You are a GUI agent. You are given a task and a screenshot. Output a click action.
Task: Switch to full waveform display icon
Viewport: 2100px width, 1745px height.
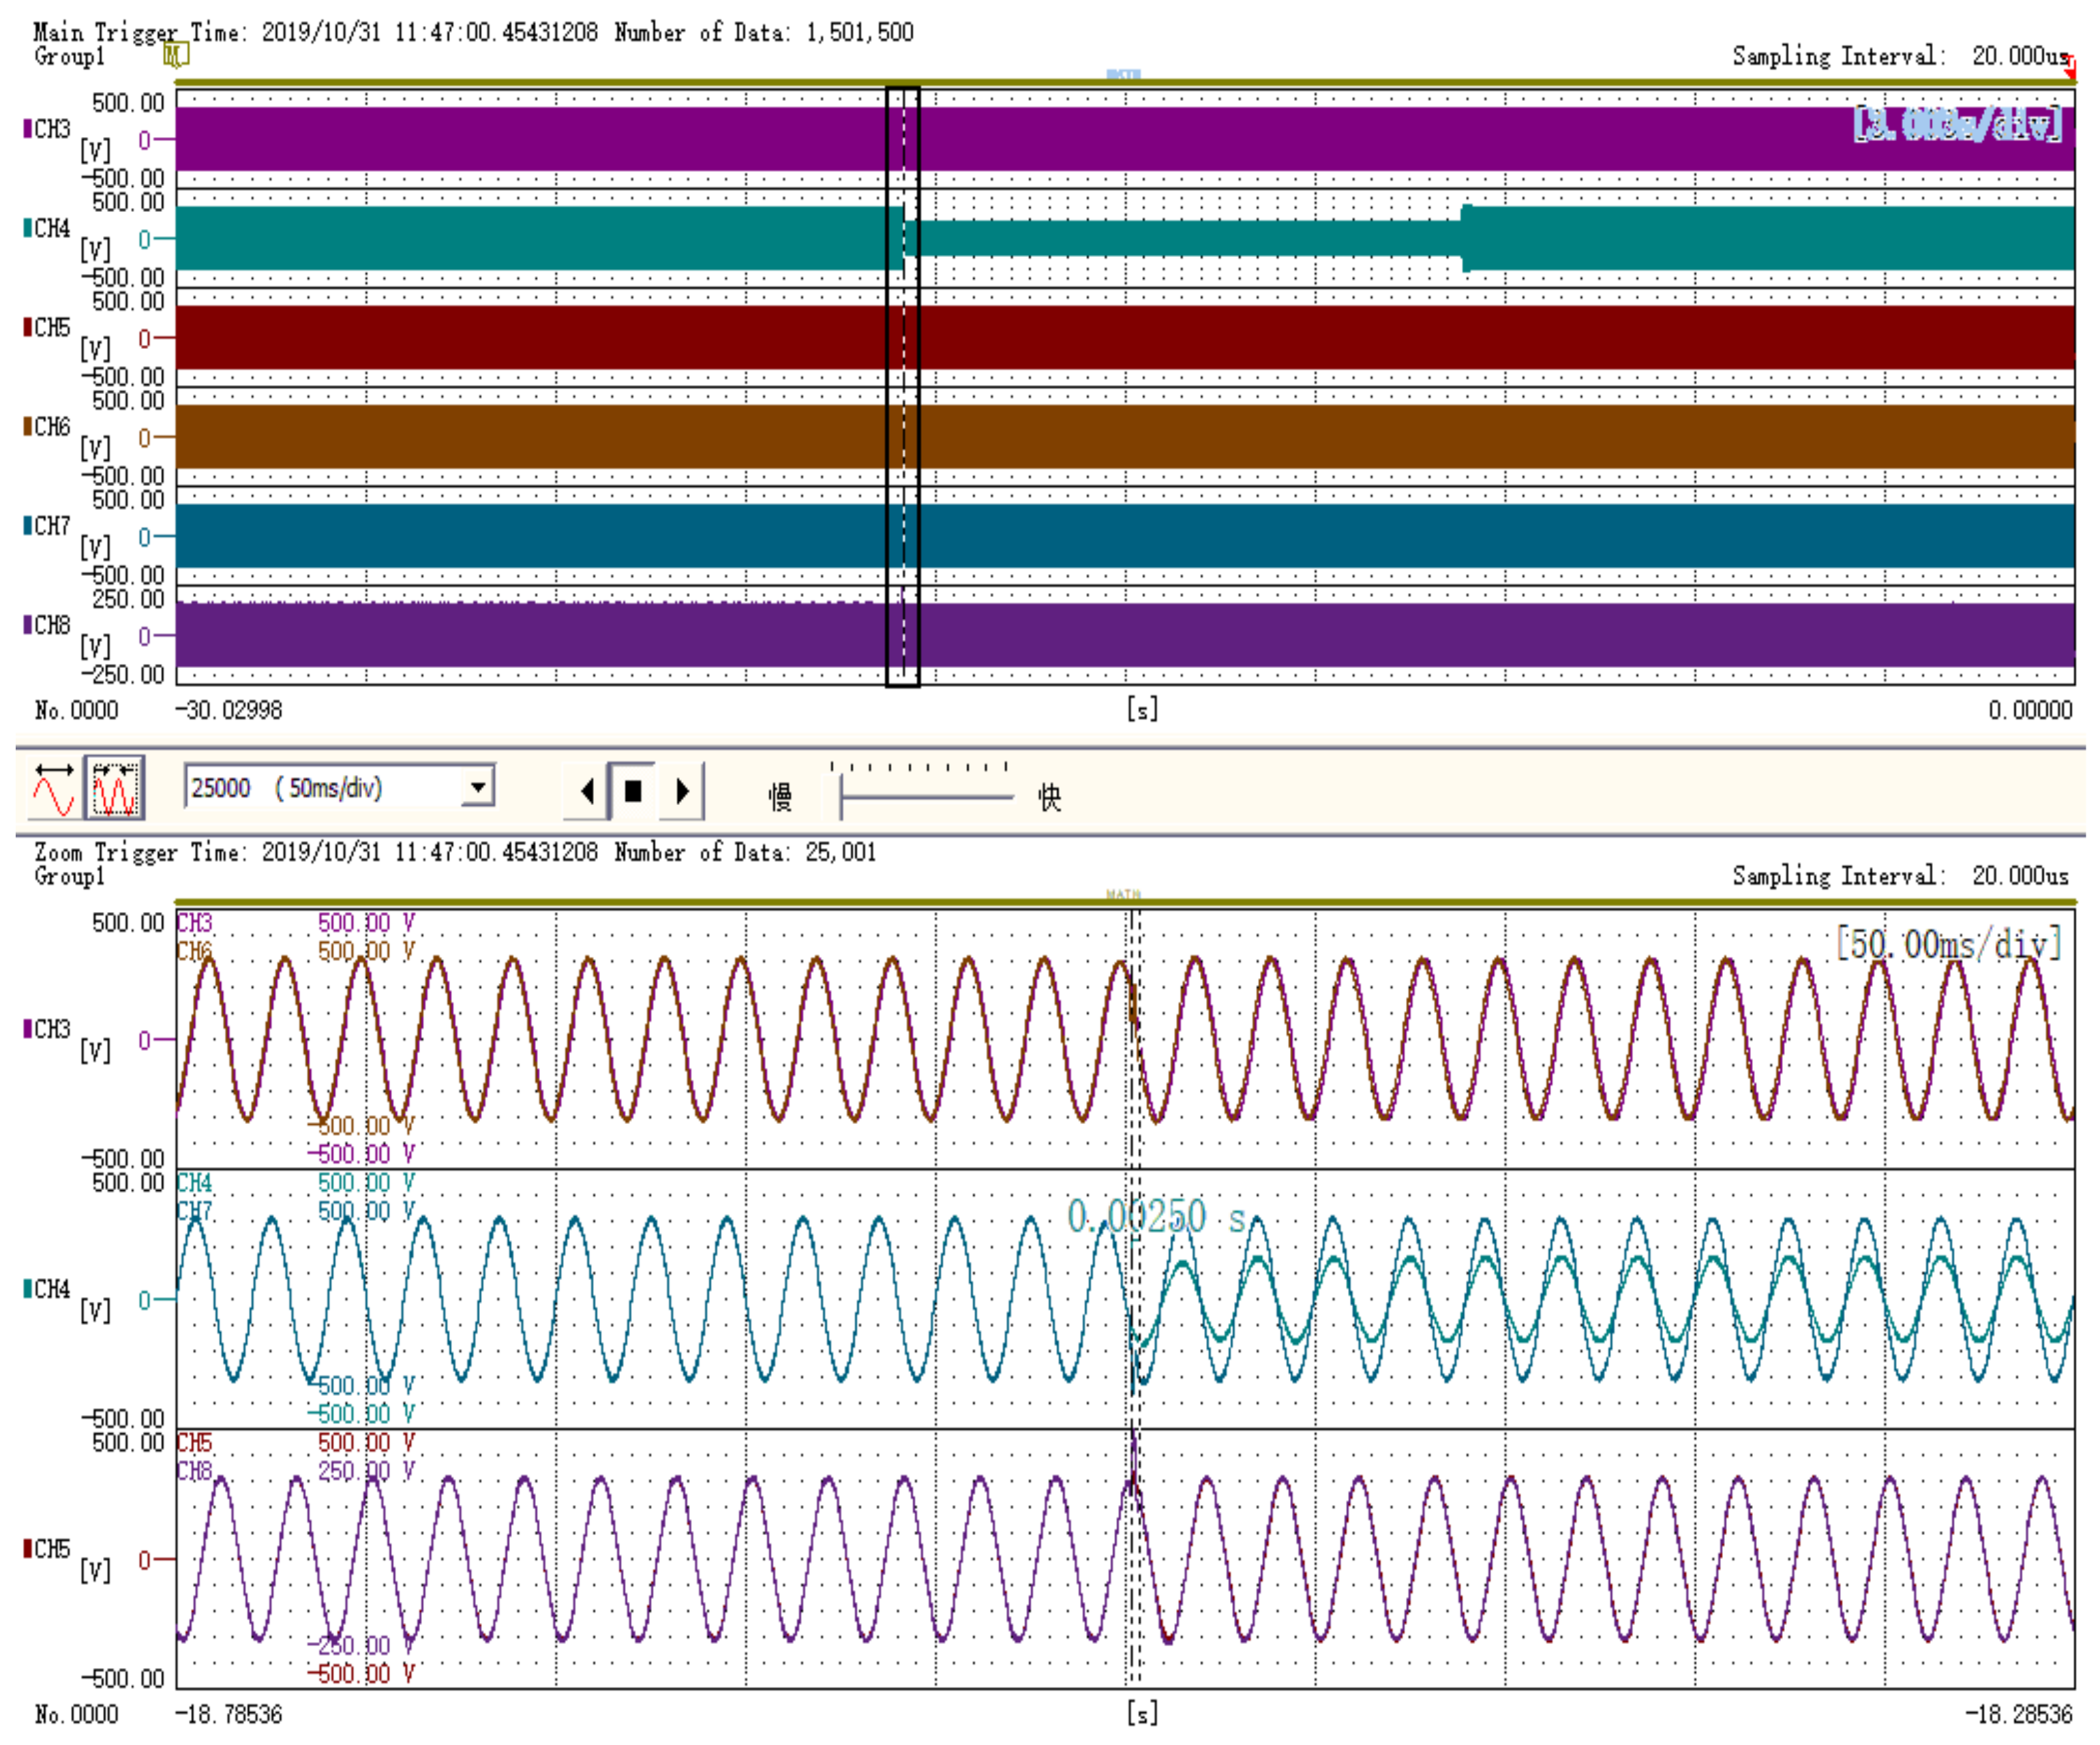click(x=54, y=788)
